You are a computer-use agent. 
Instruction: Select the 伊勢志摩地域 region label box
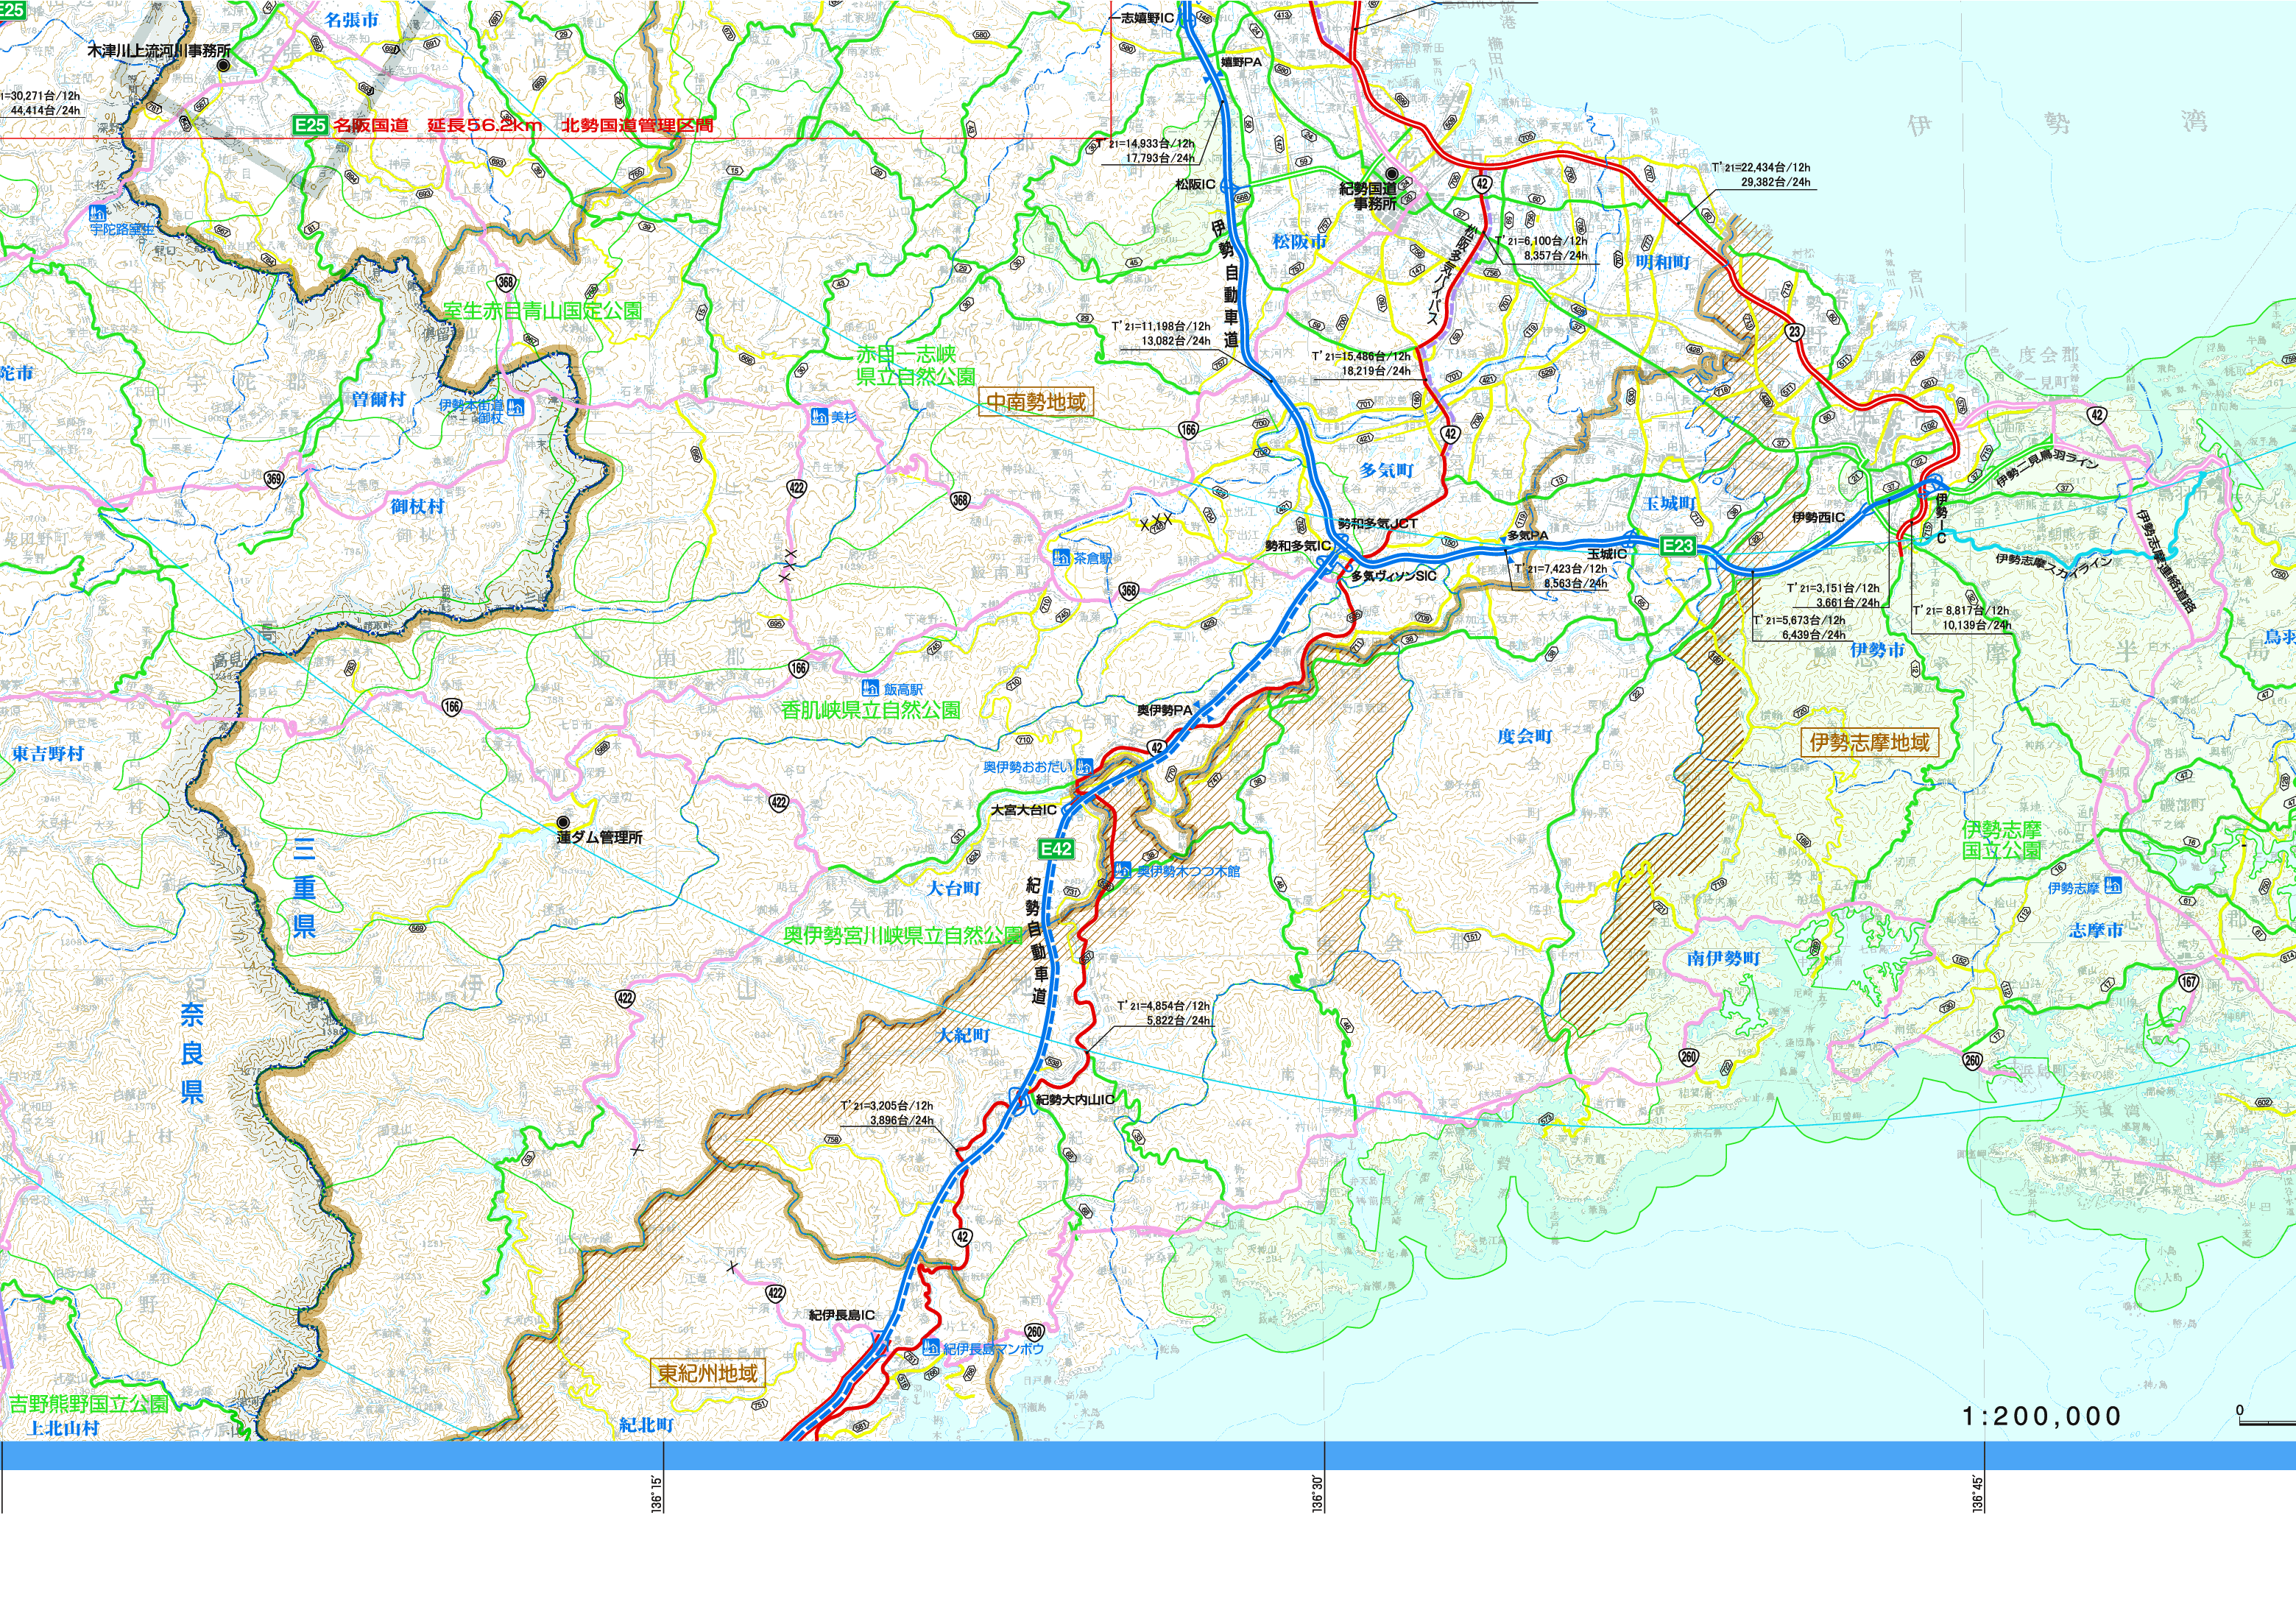(x=1870, y=742)
